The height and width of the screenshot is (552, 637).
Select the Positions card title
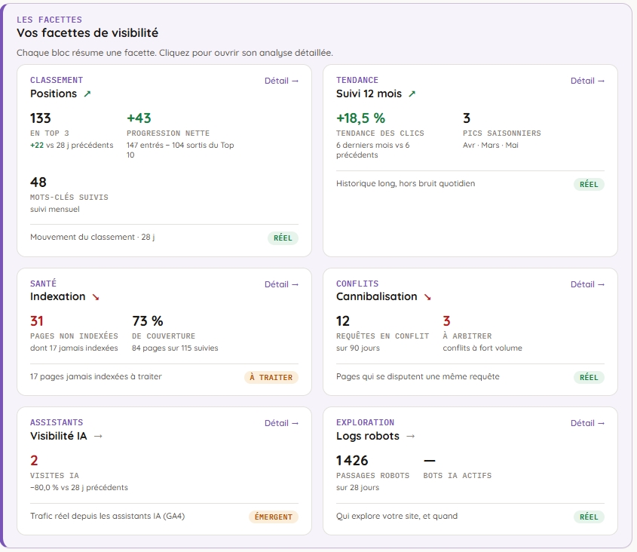point(54,94)
